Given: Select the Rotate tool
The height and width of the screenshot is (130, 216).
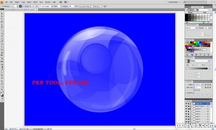Looking at the screenshot, I should pyautogui.click(x=2, y=47).
